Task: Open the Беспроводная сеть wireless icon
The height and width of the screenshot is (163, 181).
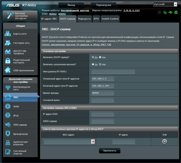Action: click(x=8, y=88)
